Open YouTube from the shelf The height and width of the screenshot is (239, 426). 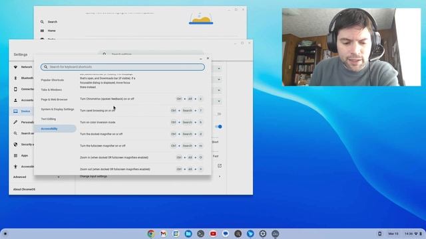[x=213, y=234]
